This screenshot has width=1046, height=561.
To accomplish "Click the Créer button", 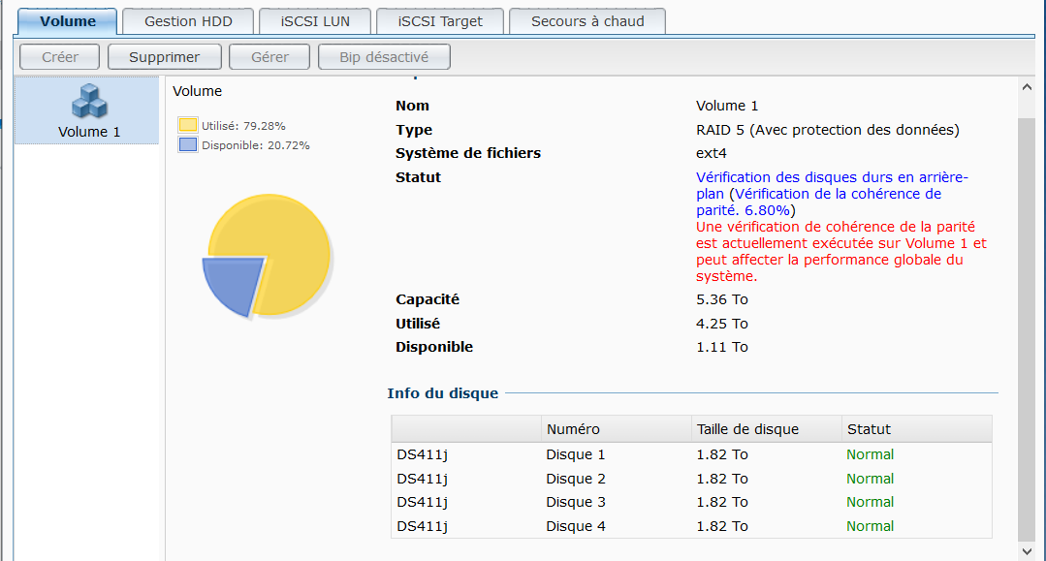I will [60, 57].
